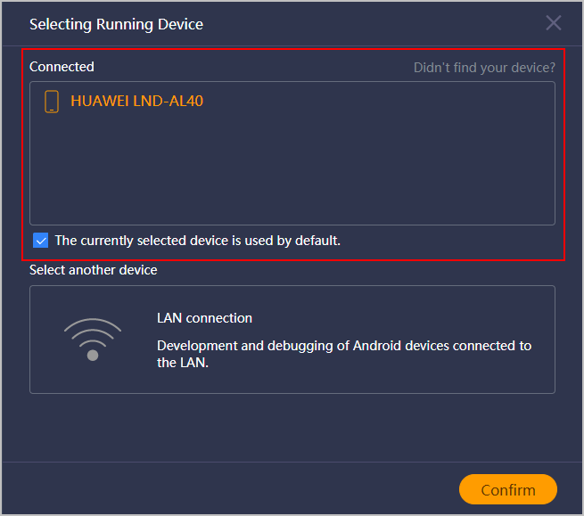Click the 'Select another device' heading
Screen dimensions: 584x516
(x=93, y=270)
